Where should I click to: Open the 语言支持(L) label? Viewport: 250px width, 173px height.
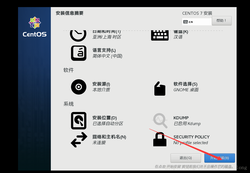[104, 50]
